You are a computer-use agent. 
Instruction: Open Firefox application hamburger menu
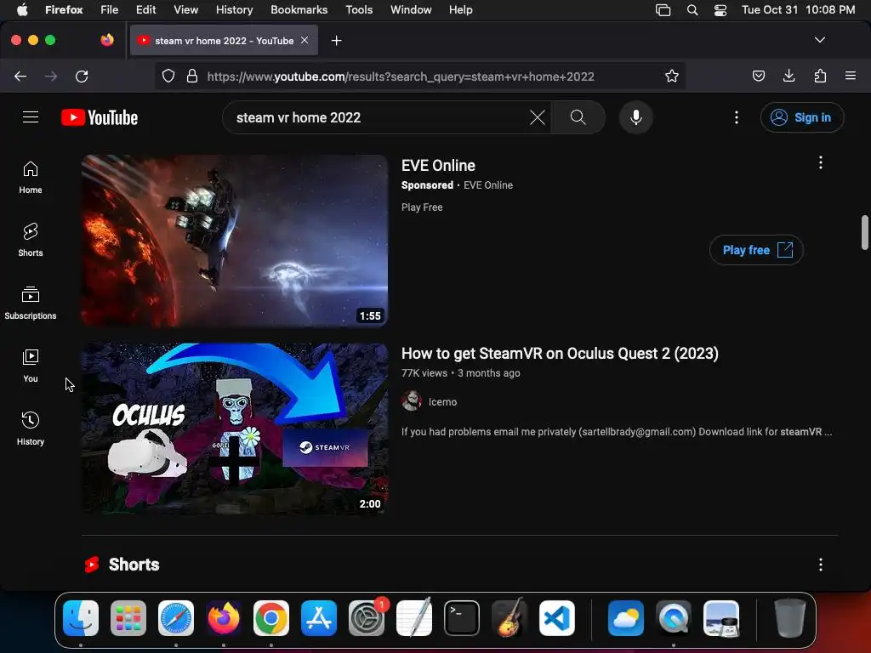[850, 76]
